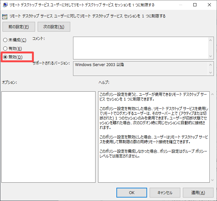Click the supported version scroll up arrow
Screen dimensions: 217x201
[211, 65]
